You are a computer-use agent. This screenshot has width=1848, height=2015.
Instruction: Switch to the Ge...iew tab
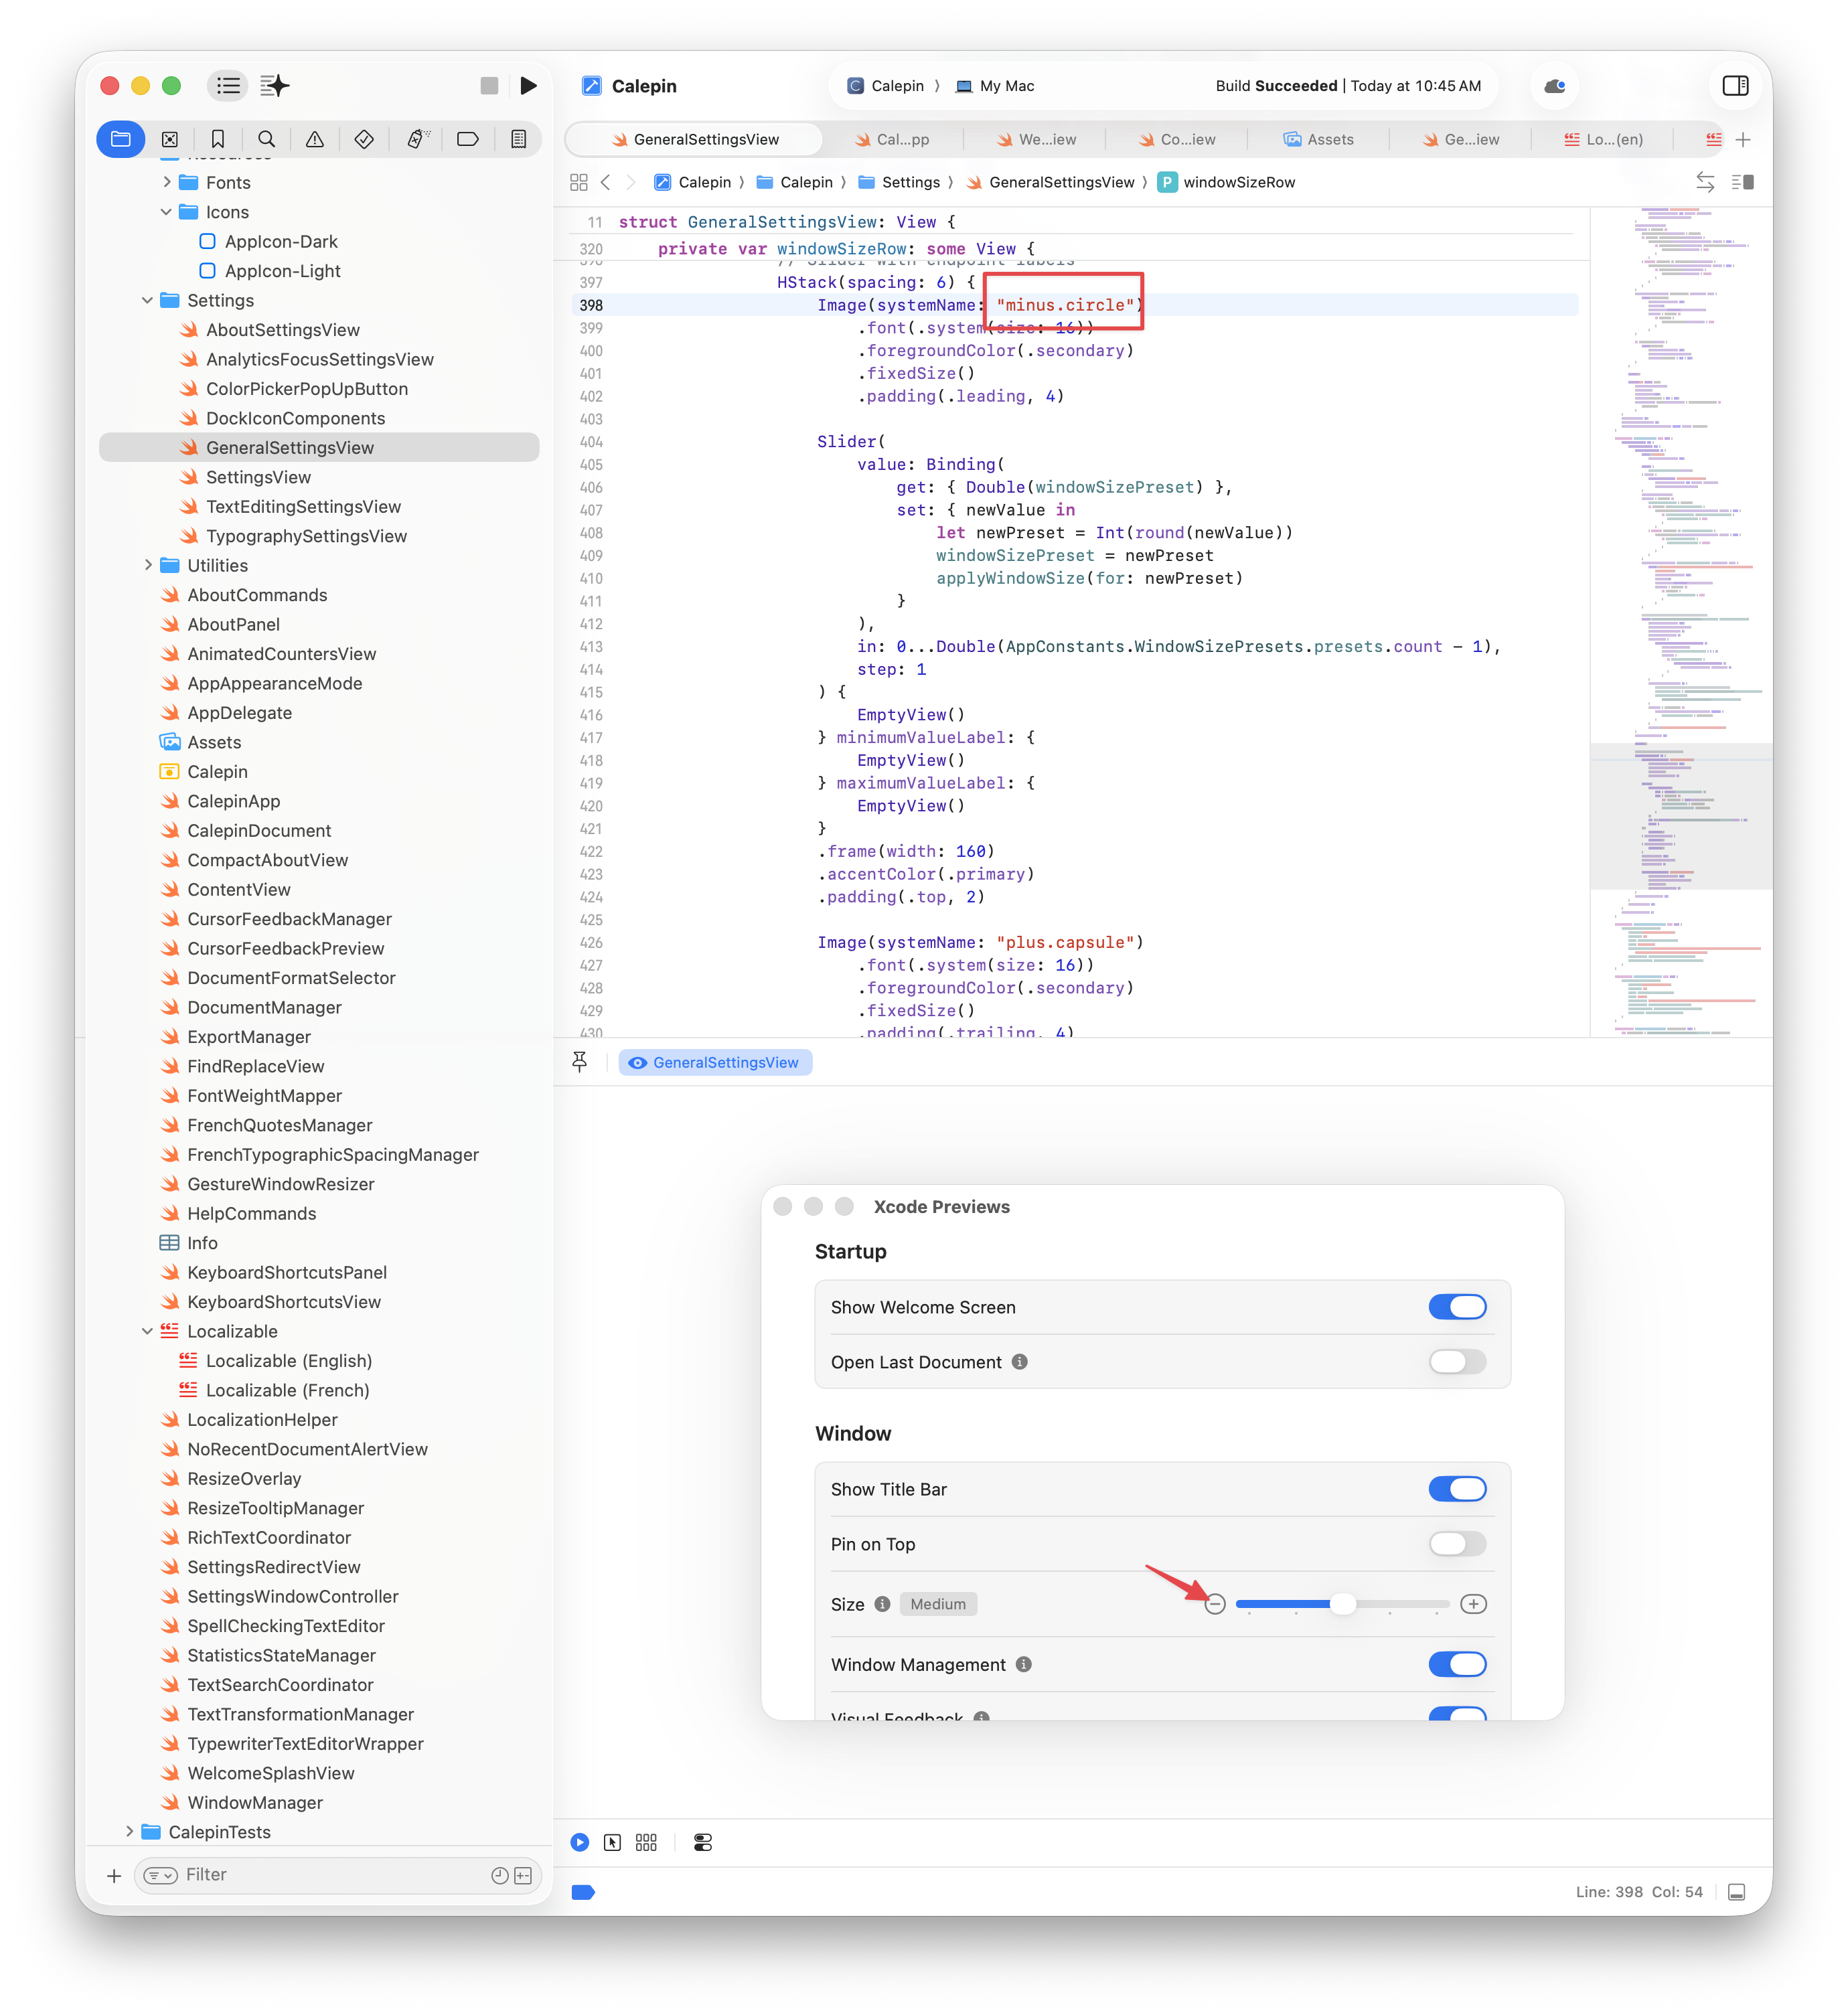pos(1461,139)
